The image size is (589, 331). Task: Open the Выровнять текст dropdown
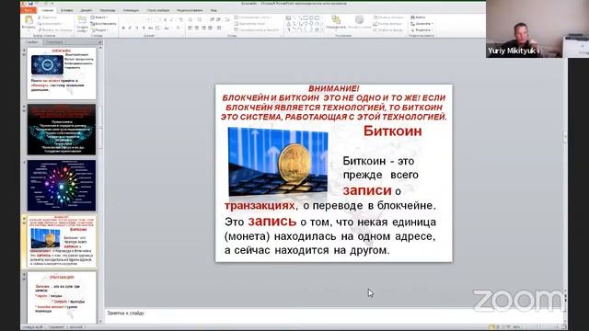(x=250, y=24)
